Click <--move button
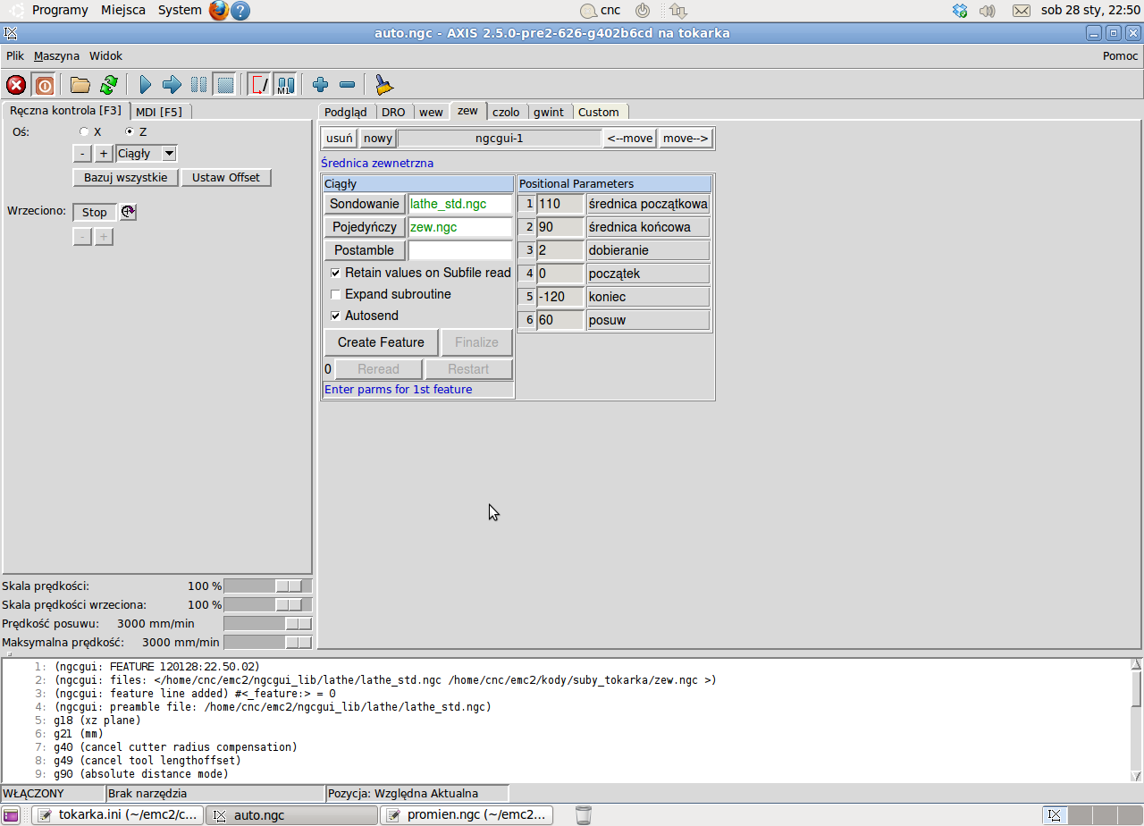 click(630, 139)
